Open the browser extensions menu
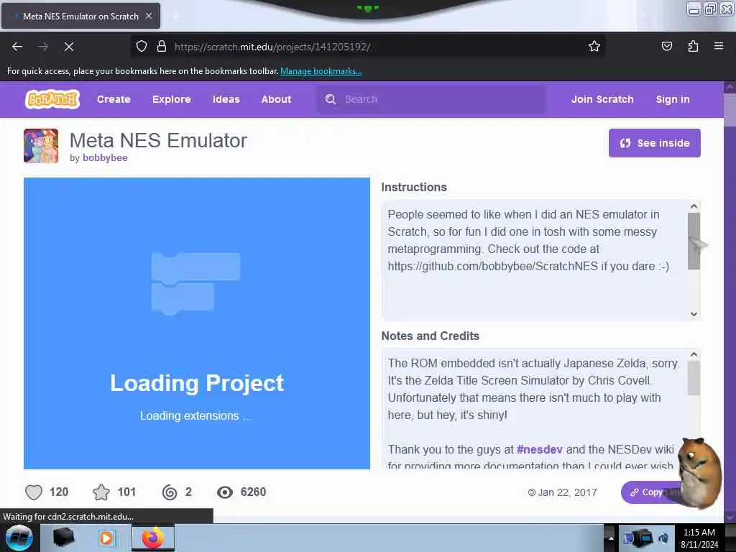This screenshot has height=552, width=736. pyautogui.click(x=693, y=46)
